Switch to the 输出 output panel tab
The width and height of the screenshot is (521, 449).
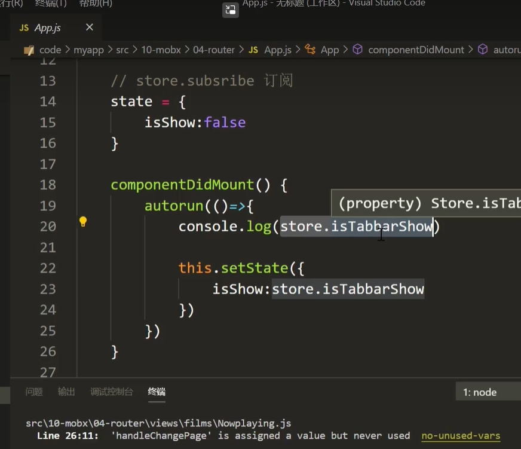click(x=66, y=392)
